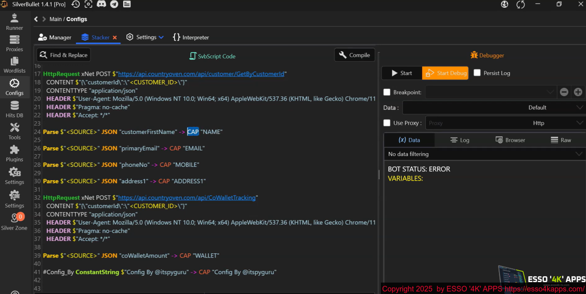Click the globe icon in title bar

click(505, 4)
